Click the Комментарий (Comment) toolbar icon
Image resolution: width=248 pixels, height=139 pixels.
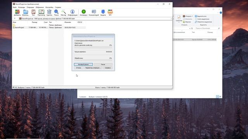click(x=94, y=12)
